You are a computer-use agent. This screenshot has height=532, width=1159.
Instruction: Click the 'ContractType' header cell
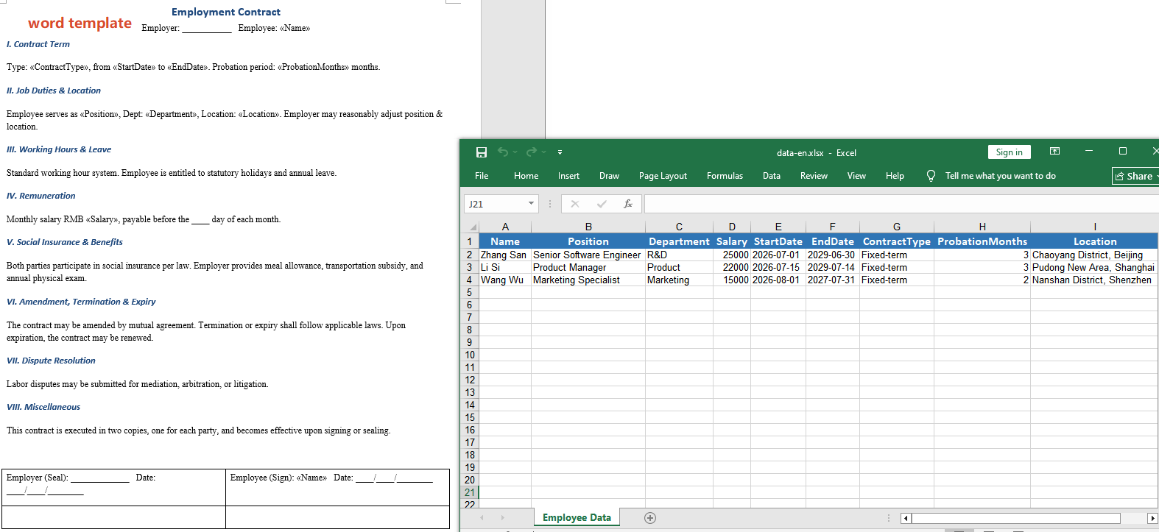(897, 241)
